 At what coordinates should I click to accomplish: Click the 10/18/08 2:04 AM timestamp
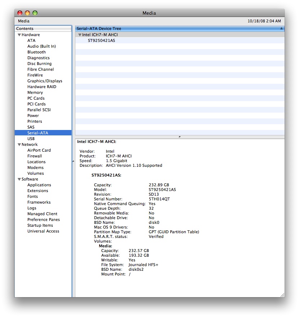coord(264,21)
